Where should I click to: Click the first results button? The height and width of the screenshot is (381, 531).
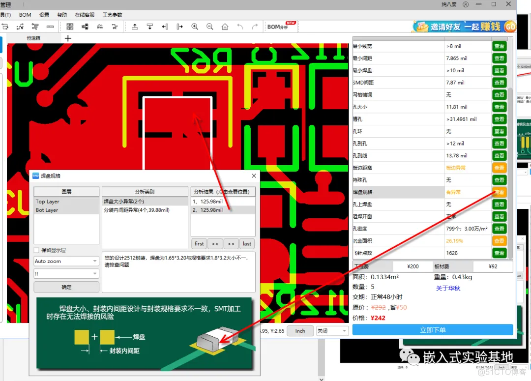[x=199, y=243]
